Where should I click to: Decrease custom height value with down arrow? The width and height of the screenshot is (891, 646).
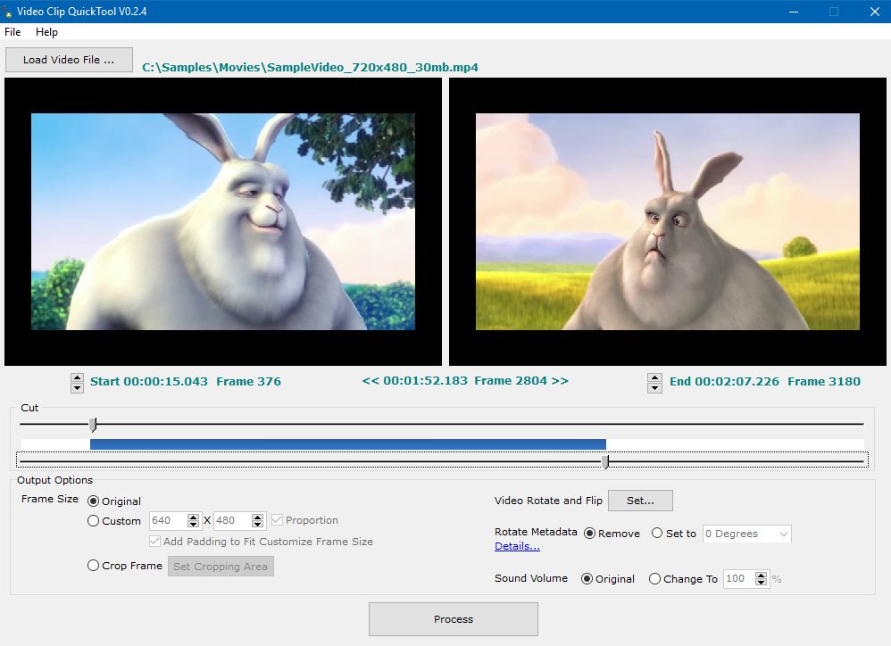[x=258, y=525]
